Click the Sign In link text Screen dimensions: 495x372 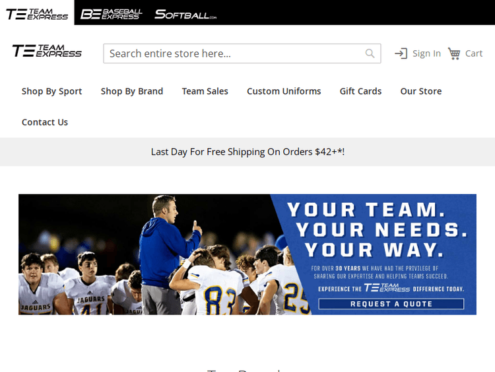[x=426, y=54]
